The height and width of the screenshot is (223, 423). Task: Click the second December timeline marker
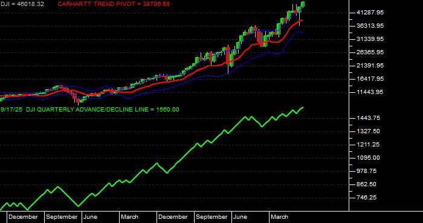tap(173, 217)
